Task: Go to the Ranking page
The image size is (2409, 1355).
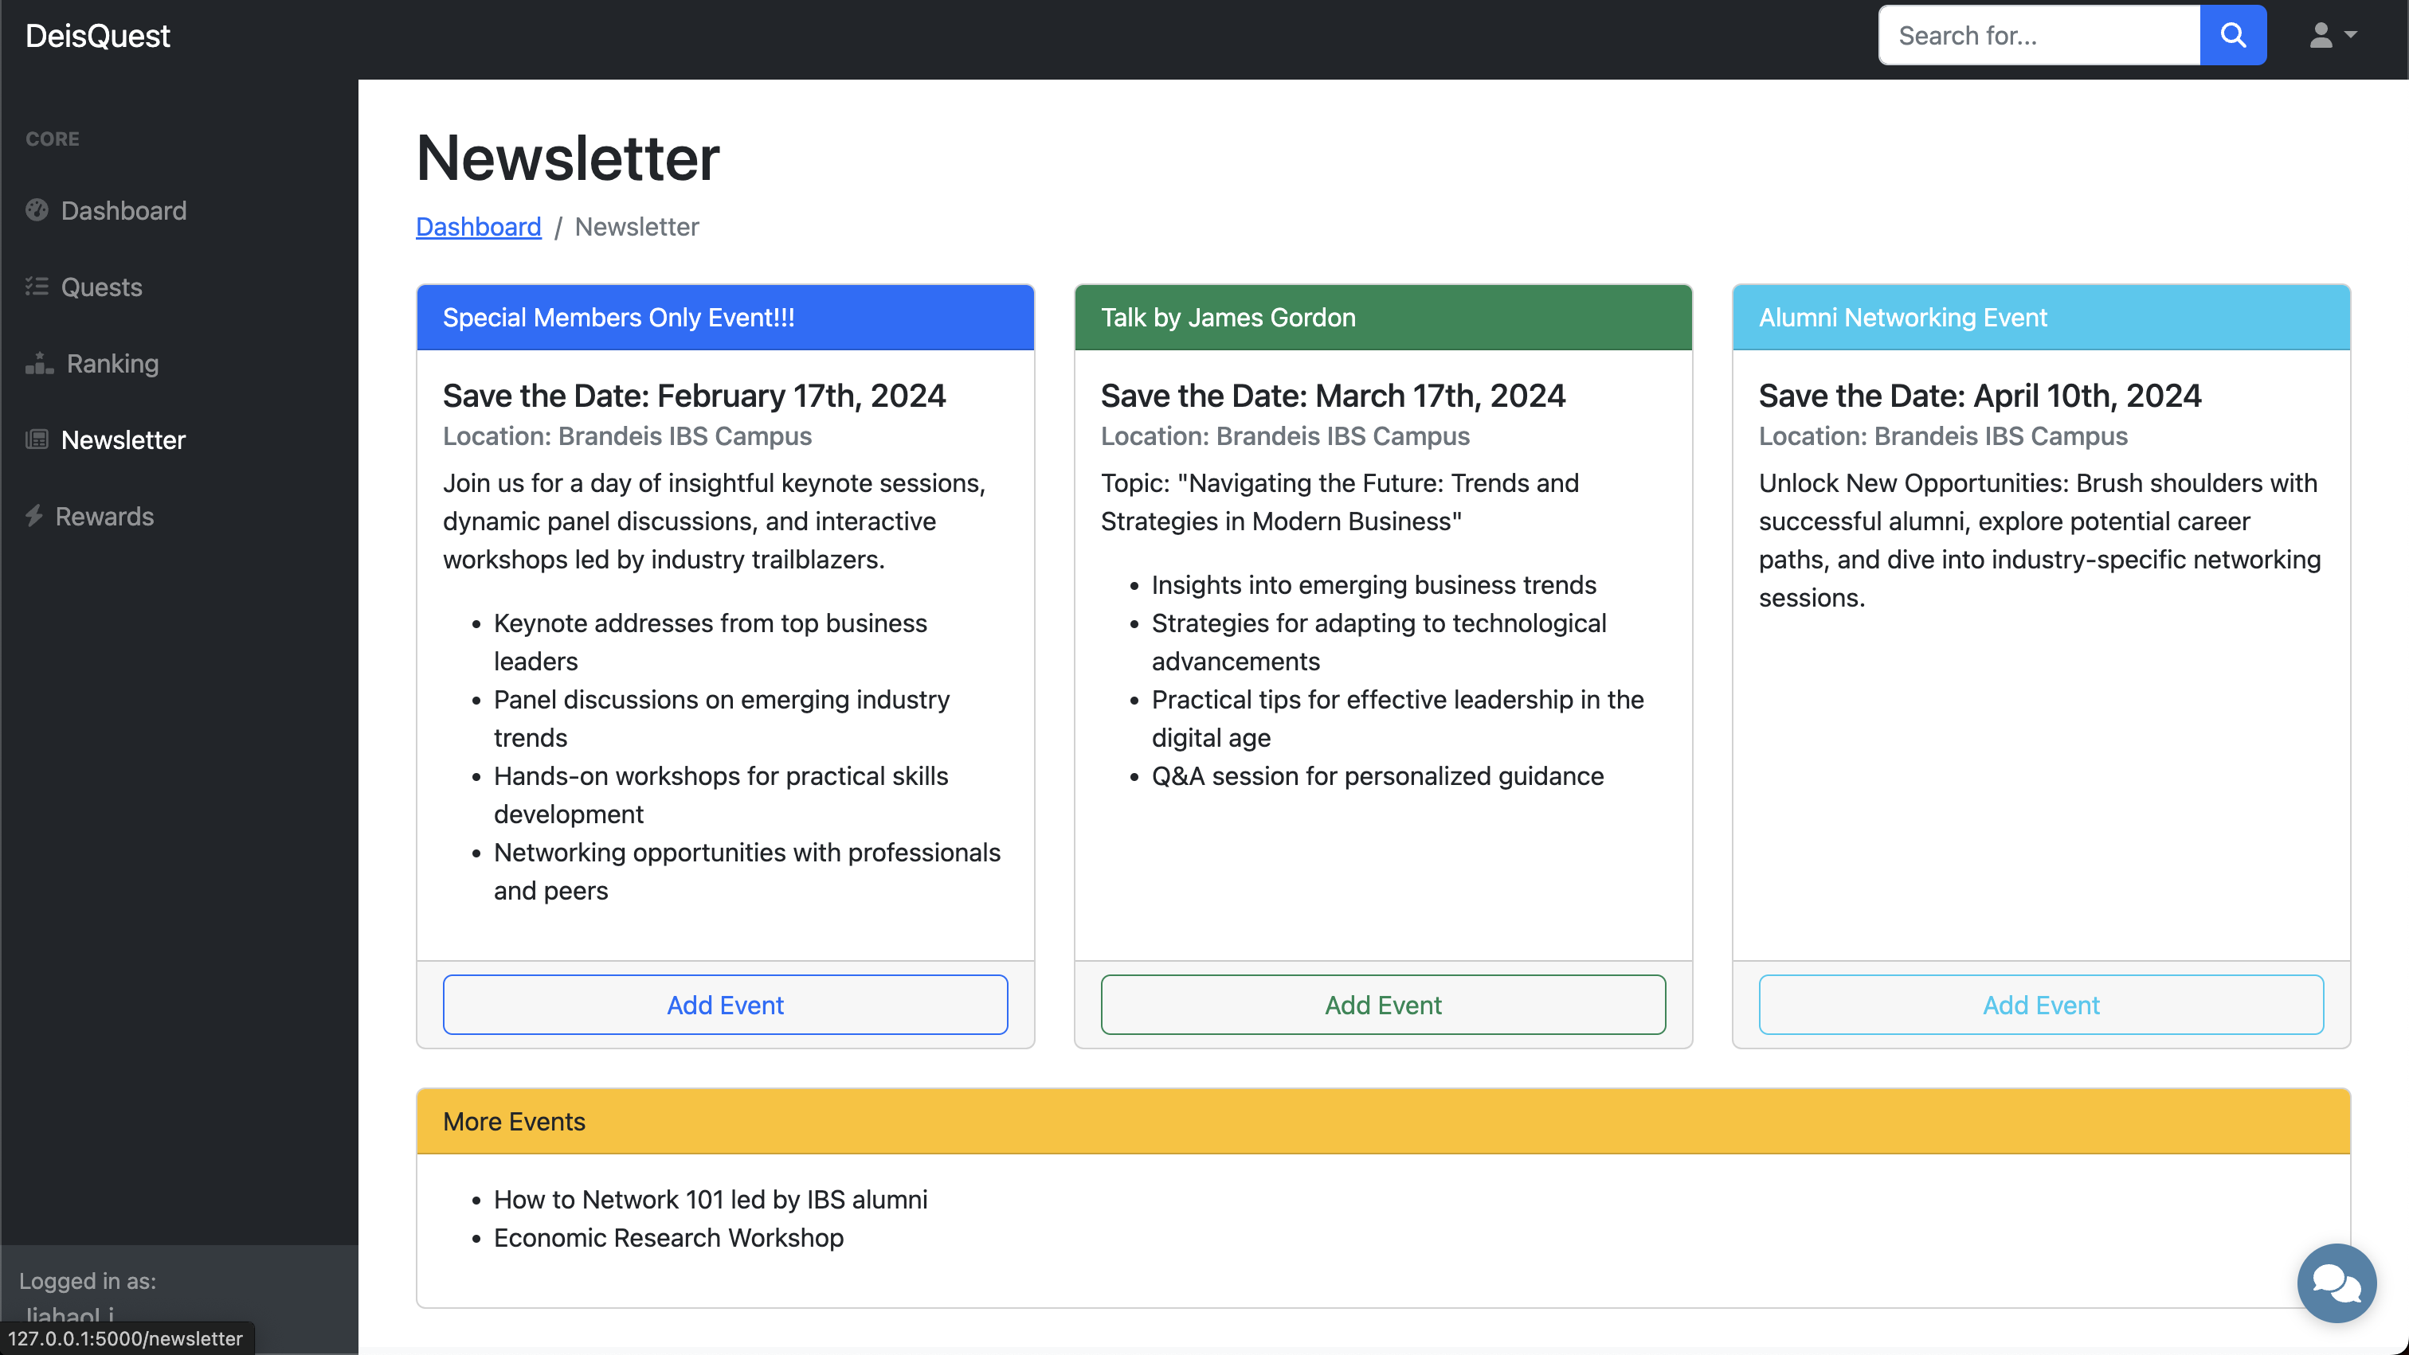Action: click(x=112, y=364)
